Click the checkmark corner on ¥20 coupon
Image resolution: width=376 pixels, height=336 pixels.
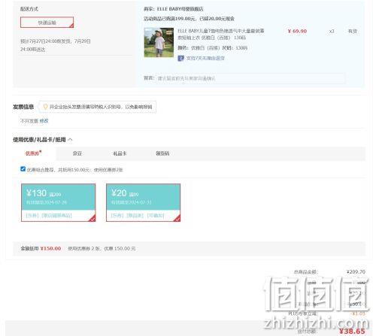coord(177,219)
